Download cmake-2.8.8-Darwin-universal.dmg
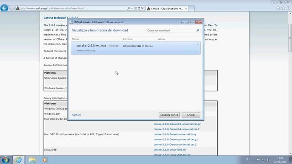This screenshot has width=292, height=164. 175,134
